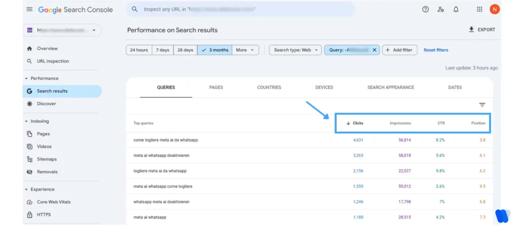Click query 'meta ai whatsapp deaktivieren'
The height and width of the screenshot is (226, 514).
pos(161,155)
